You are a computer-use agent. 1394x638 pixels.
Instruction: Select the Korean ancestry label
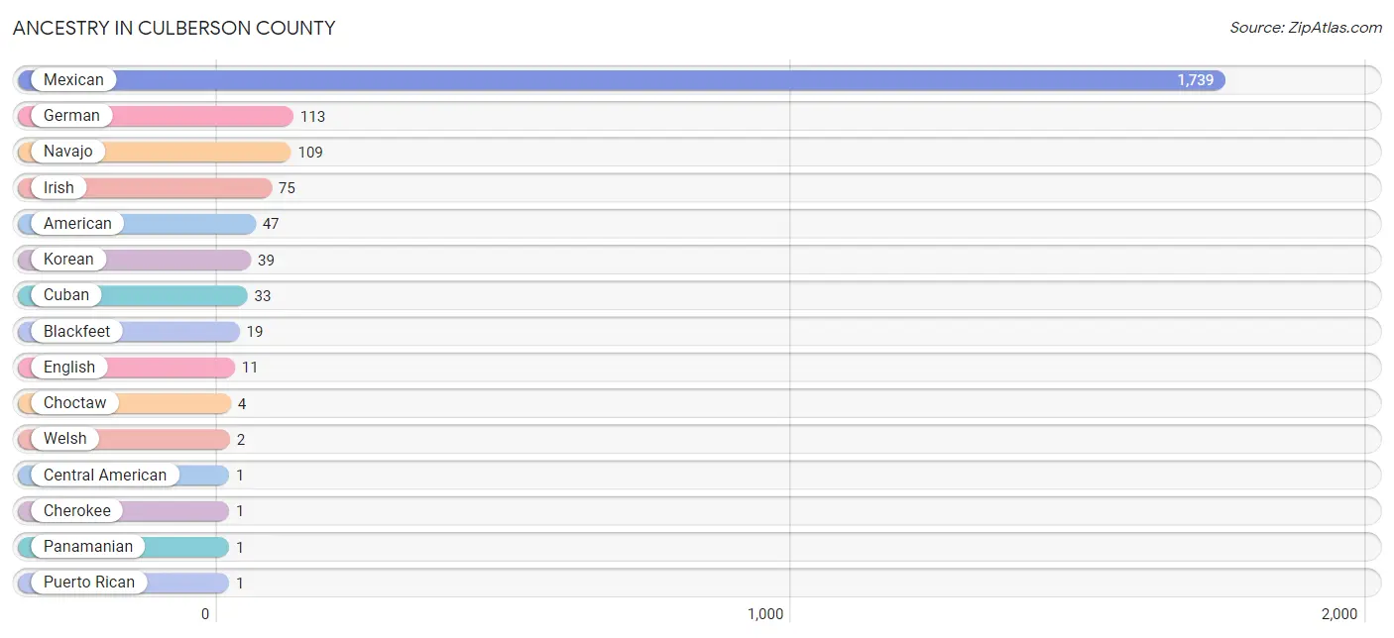tap(68, 260)
